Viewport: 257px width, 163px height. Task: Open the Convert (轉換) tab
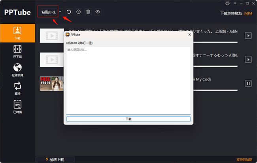17,88
